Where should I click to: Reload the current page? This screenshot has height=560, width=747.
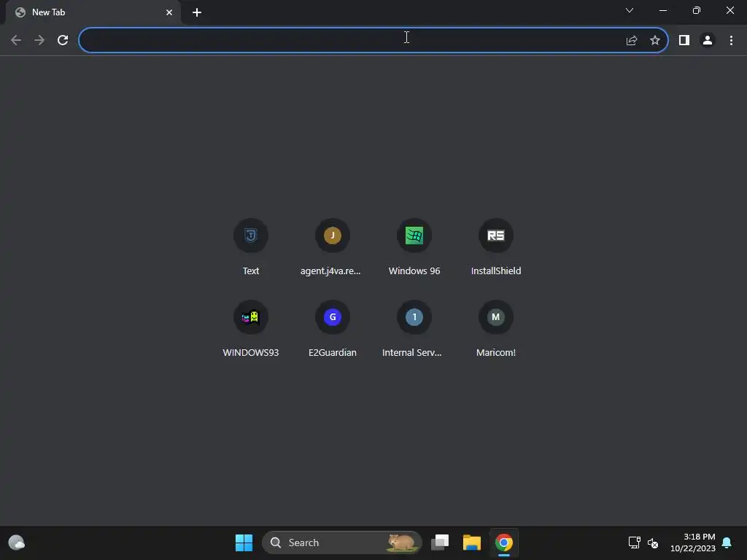point(63,40)
